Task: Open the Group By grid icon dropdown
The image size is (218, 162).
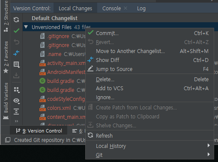Action: click(17, 90)
